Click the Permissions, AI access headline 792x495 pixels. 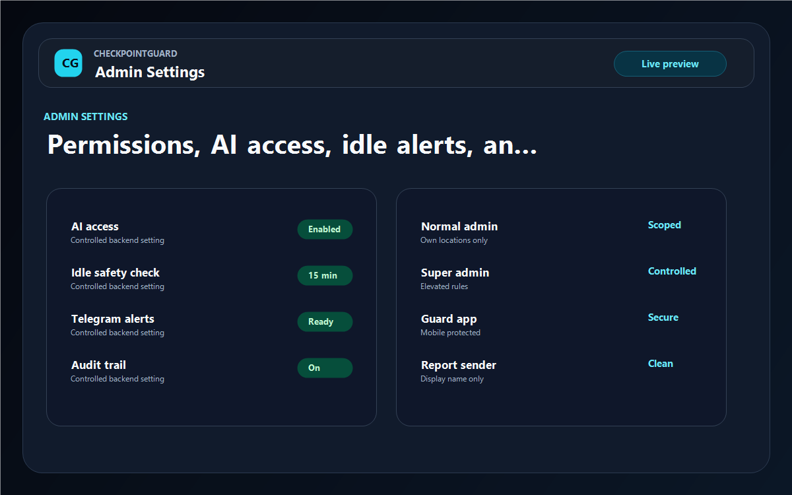coord(292,145)
